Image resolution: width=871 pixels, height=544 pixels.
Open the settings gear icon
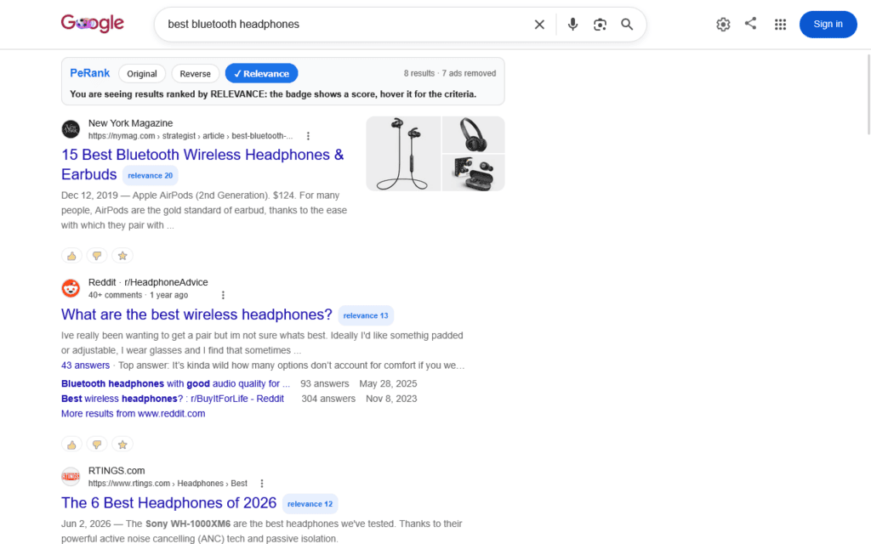(x=723, y=25)
